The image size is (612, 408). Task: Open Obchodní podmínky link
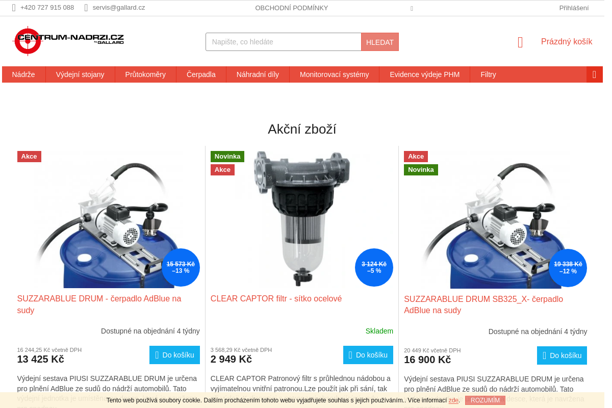pos(292,8)
